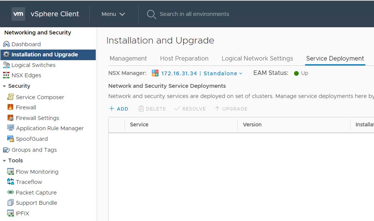Open the Menu dropdown
The height and width of the screenshot is (221, 374).
coord(113,14)
